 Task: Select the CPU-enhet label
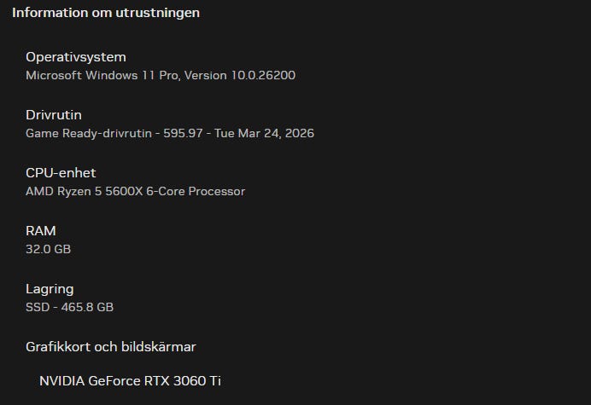[61, 173]
